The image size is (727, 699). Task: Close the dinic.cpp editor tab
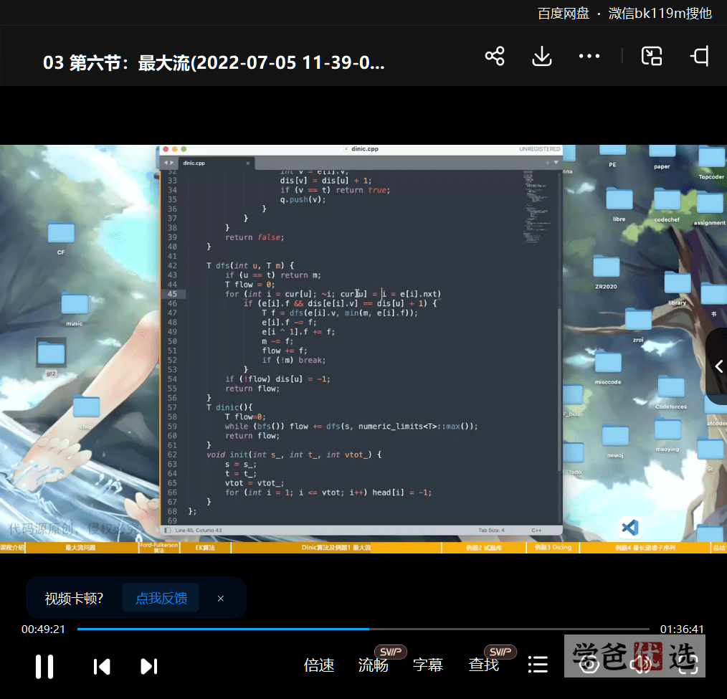click(247, 163)
